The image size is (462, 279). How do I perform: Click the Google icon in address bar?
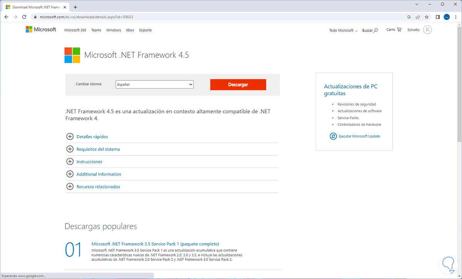(x=409, y=17)
